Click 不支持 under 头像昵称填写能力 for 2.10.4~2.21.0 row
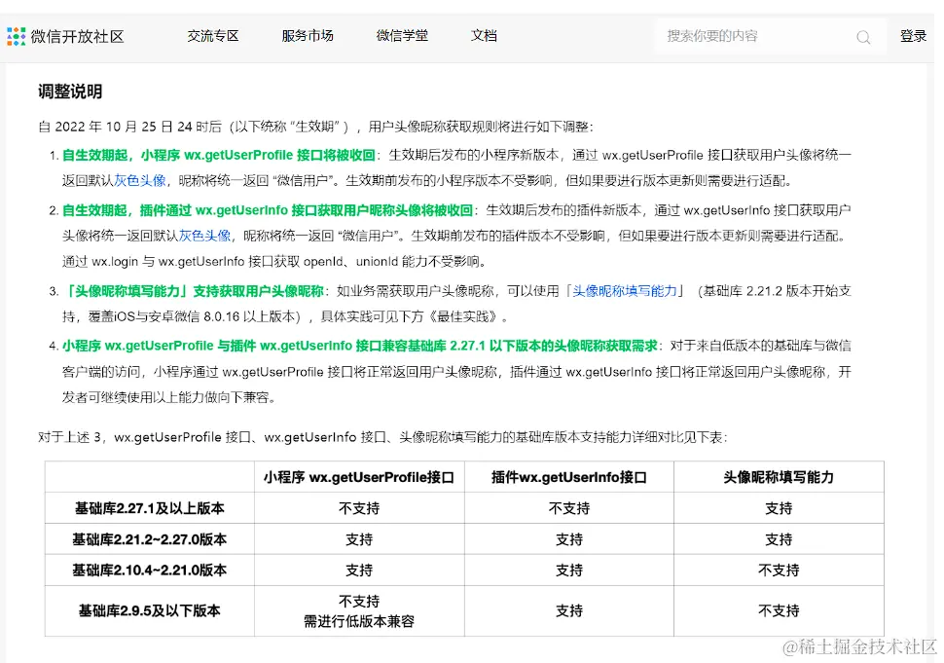Viewport: 944px width, 663px height. tap(779, 571)
